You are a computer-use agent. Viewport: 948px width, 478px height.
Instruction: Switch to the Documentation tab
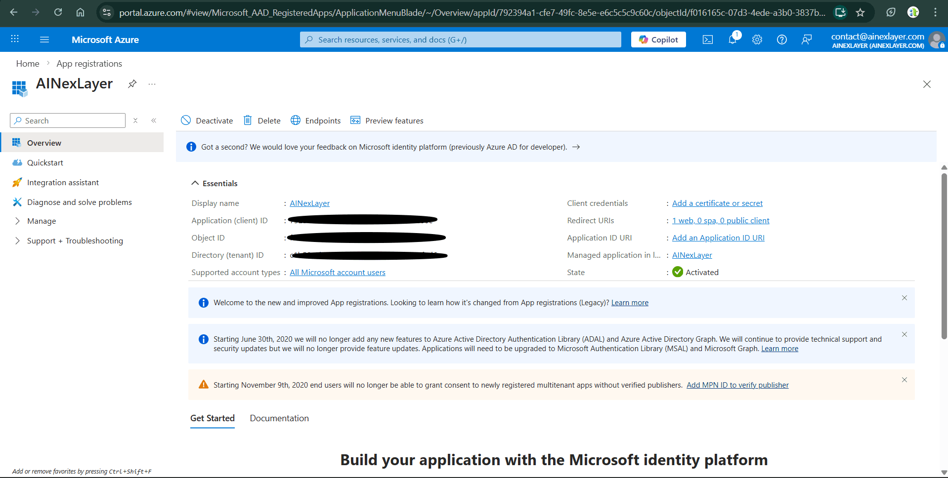tap(279, 418)
